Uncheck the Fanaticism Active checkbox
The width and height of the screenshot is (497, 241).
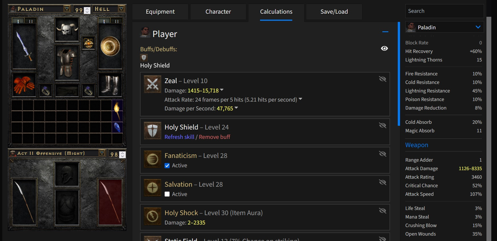click(x=167, y=166)
